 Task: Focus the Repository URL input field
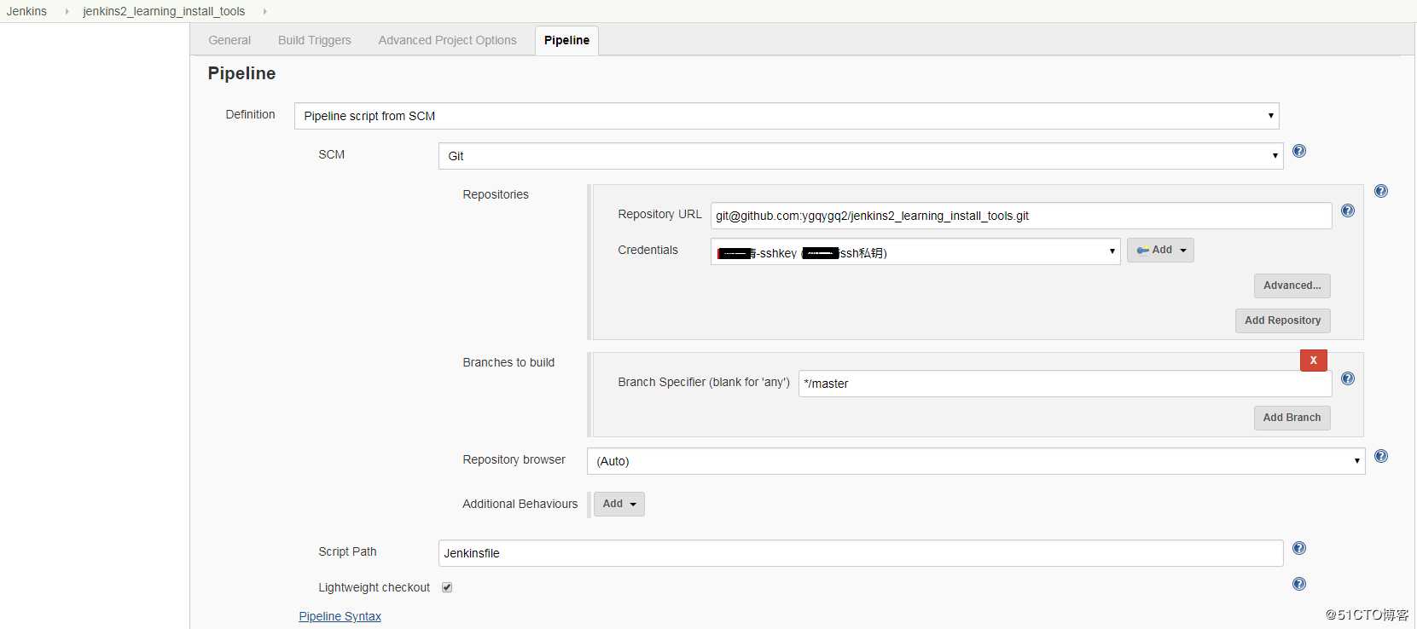click(1021, 216)
